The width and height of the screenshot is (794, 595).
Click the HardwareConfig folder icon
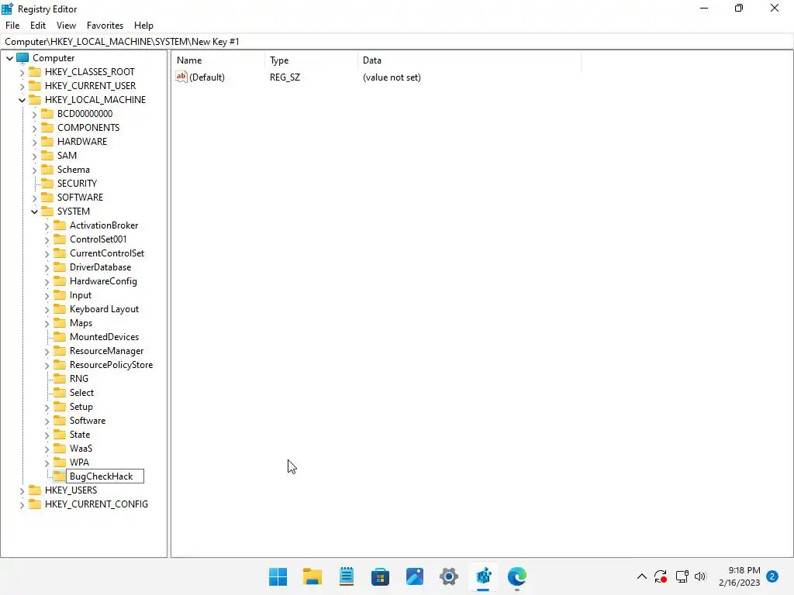point(60,280)
